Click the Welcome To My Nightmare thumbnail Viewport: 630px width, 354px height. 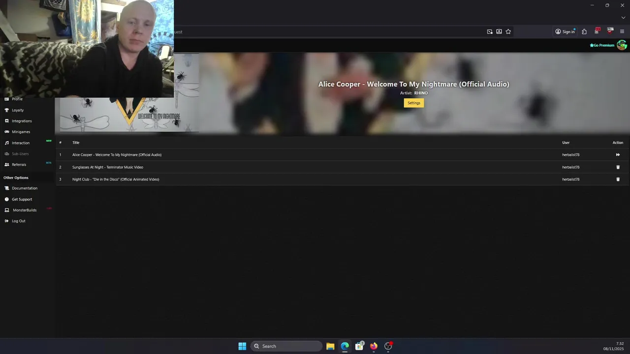tap(129, 114)
